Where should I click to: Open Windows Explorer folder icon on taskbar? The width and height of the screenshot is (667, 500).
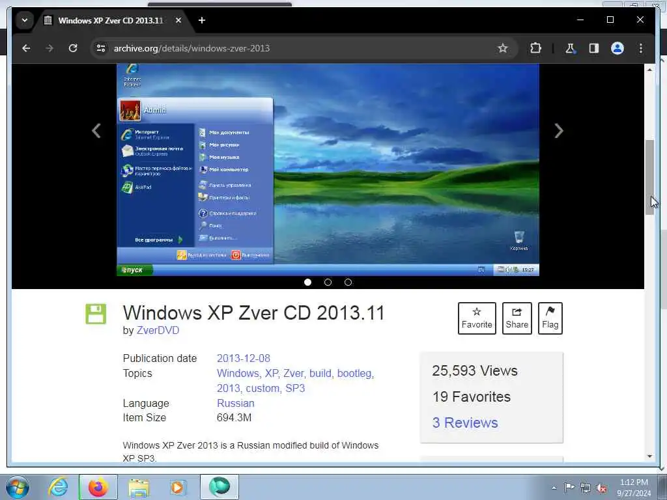click(x=139, y=488)
